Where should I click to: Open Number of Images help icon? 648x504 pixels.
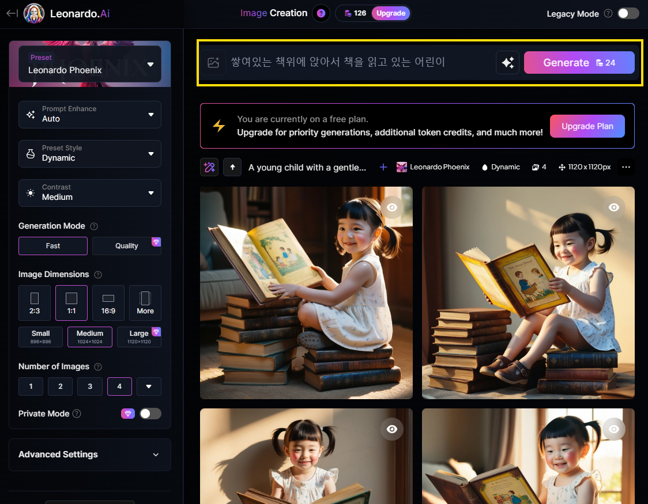(98, 366)
